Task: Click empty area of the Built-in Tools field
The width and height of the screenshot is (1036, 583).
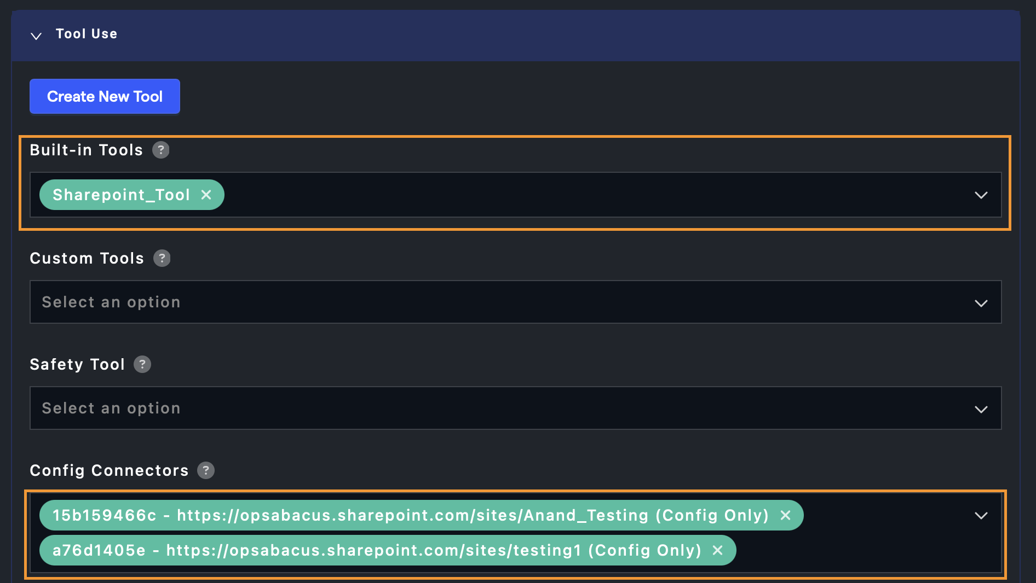Action: pos(548,195)
